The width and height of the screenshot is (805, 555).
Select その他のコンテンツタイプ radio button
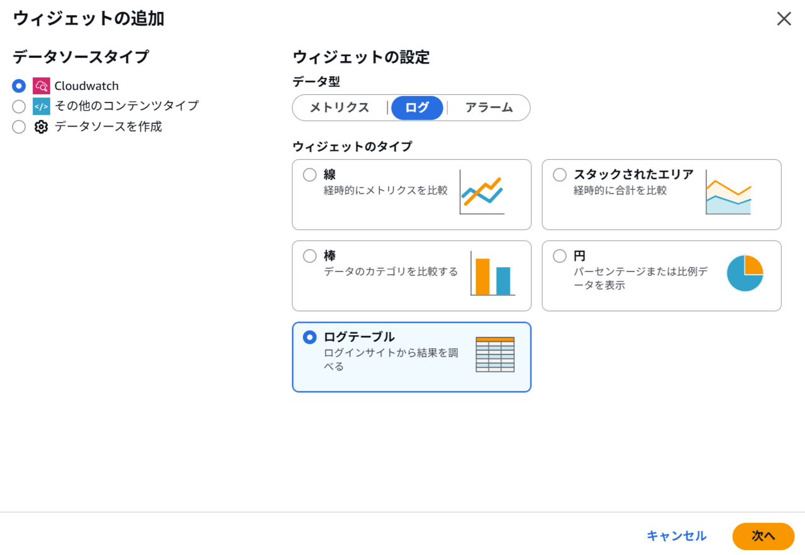point(19,106)
